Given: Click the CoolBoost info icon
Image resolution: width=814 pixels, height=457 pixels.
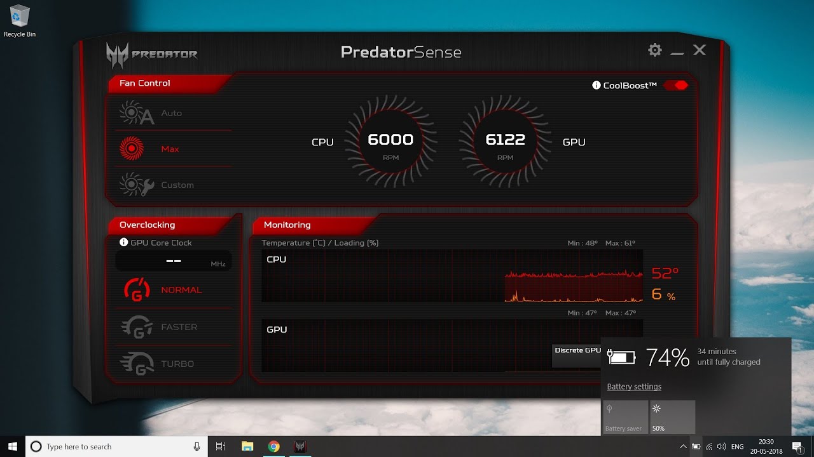Looking at the screenshot, I should pyautogui.click(x=597, y=85).
